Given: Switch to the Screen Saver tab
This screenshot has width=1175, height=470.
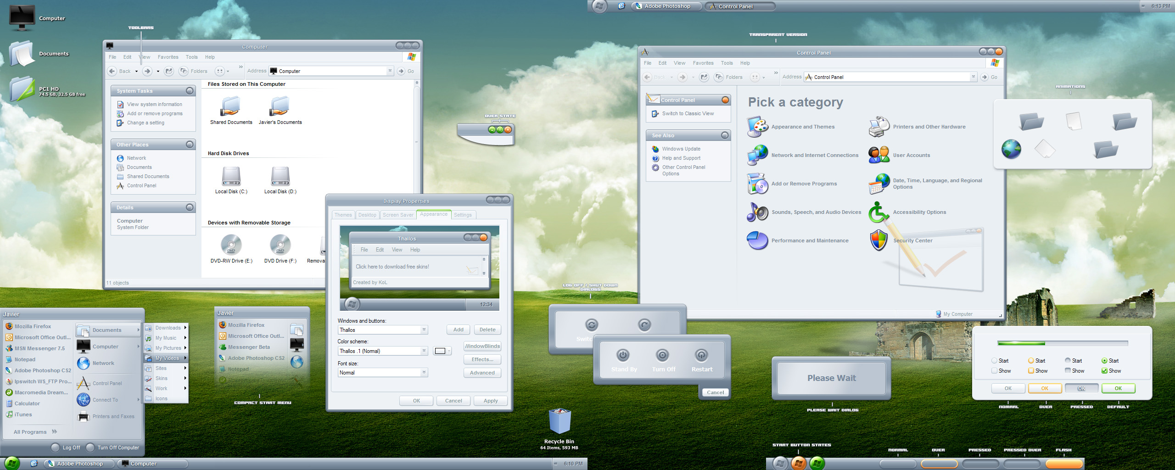Looking at the screenshot, I should (x=398, y=215).
